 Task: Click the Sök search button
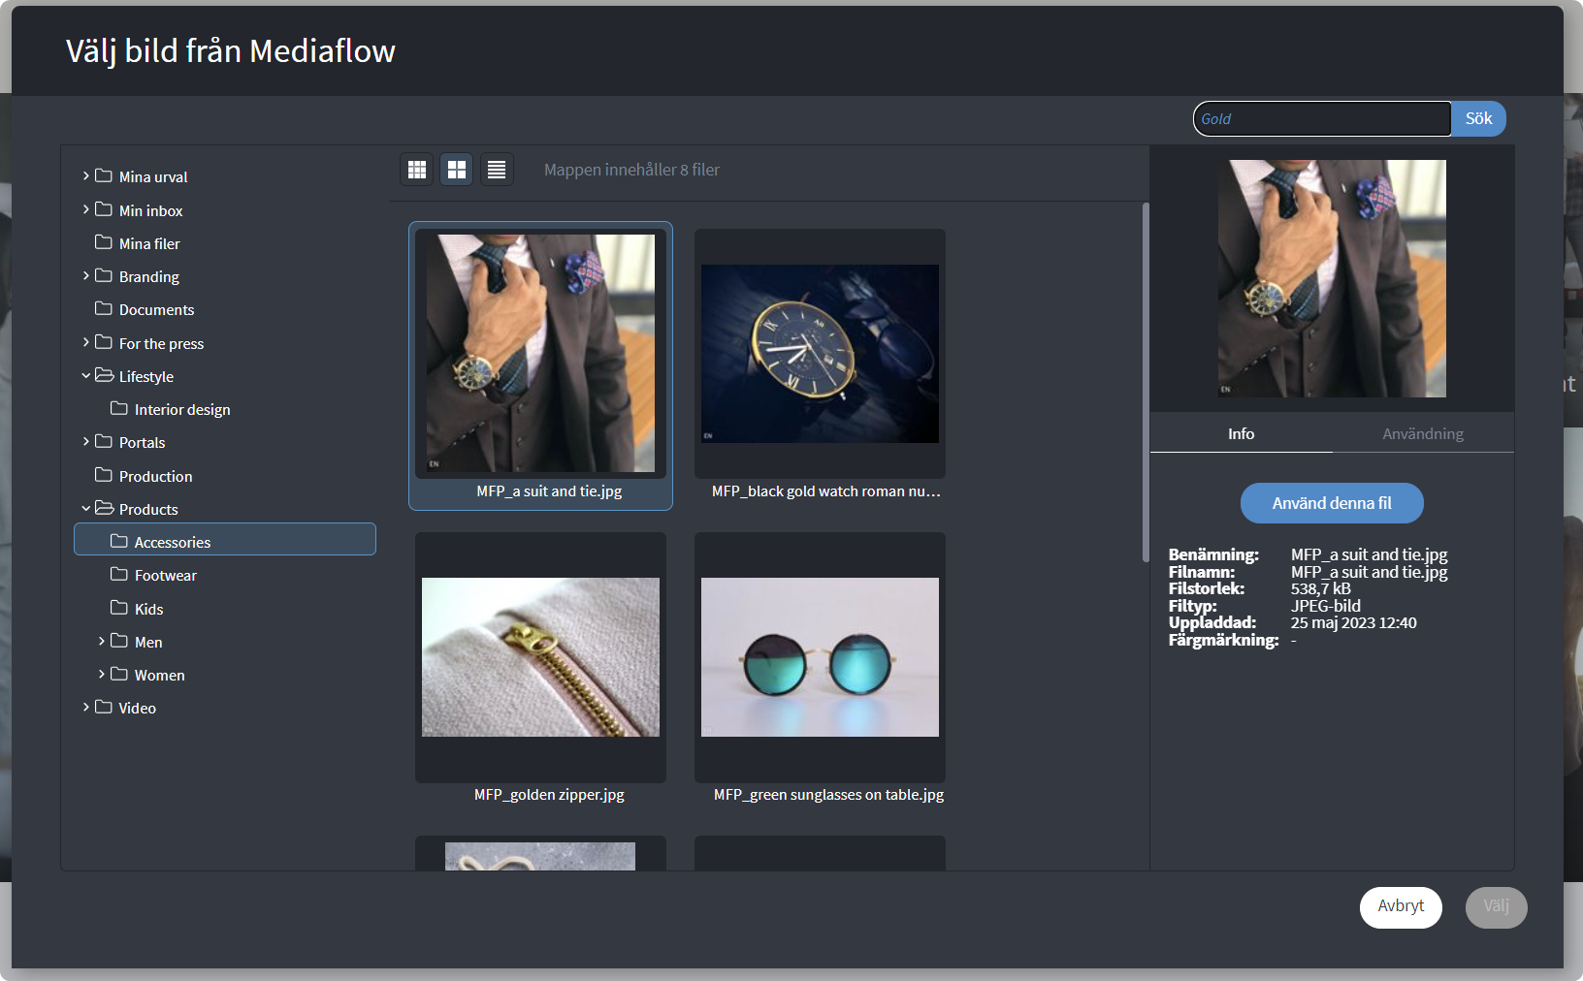pyautogui.click(x=1478, y=118)
